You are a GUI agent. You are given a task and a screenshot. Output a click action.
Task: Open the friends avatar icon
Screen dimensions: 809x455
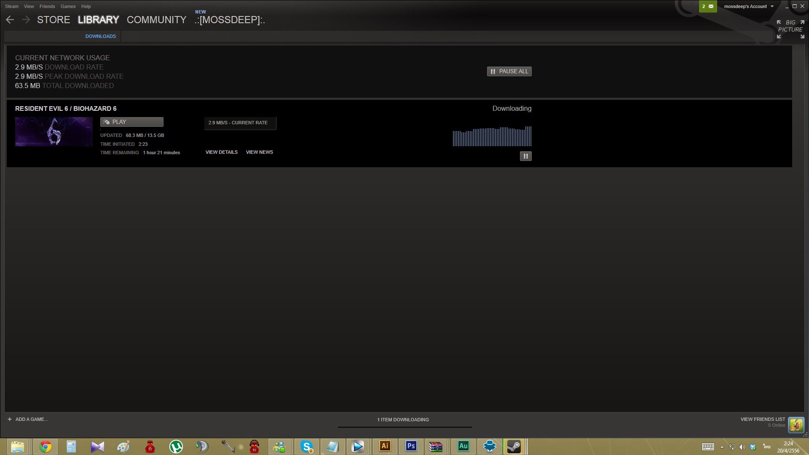(796, 425)
